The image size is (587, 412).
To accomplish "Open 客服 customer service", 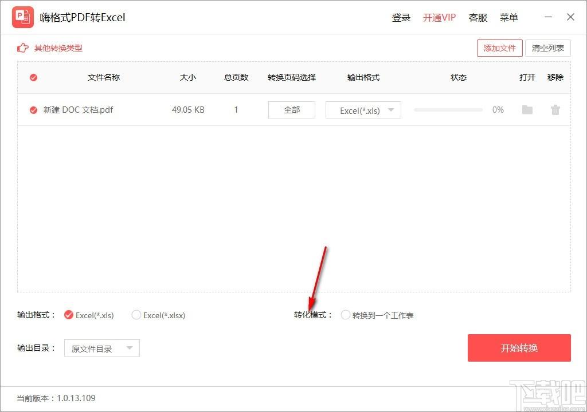I will click(478, 18).
